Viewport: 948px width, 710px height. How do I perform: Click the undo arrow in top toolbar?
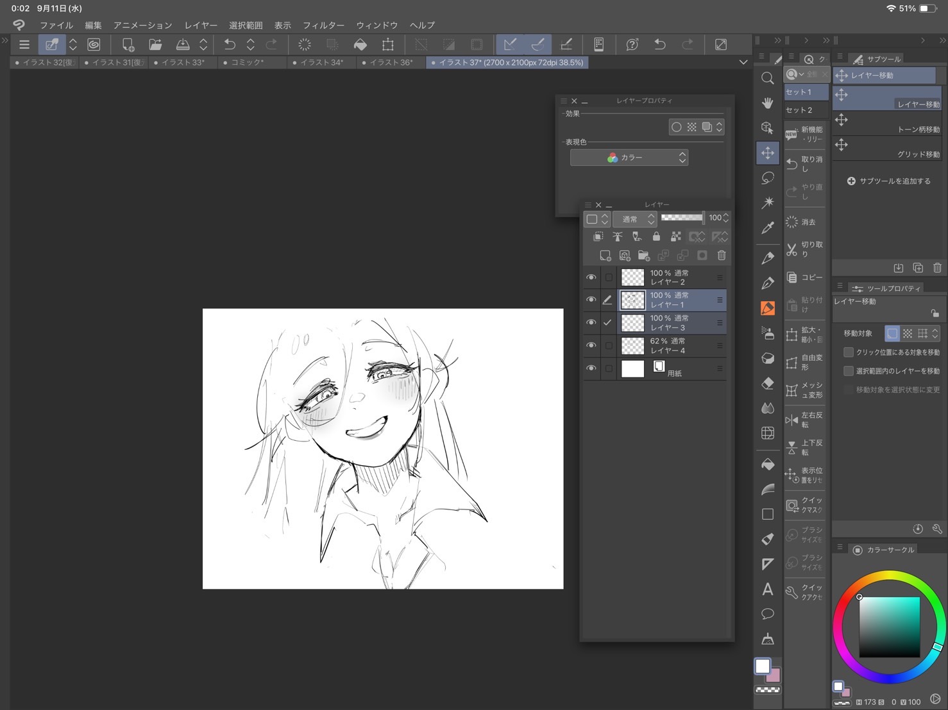(229, 44)
